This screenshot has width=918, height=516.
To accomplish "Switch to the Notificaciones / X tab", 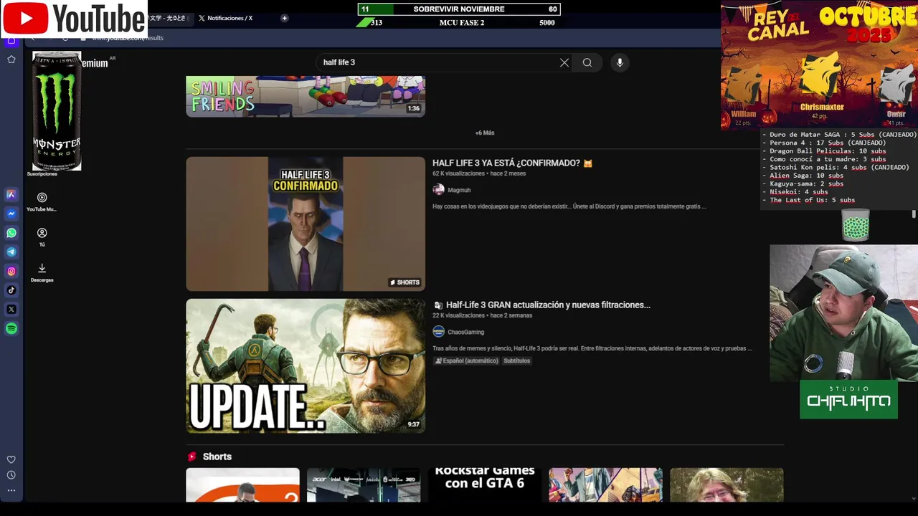I will pos(226,18).
